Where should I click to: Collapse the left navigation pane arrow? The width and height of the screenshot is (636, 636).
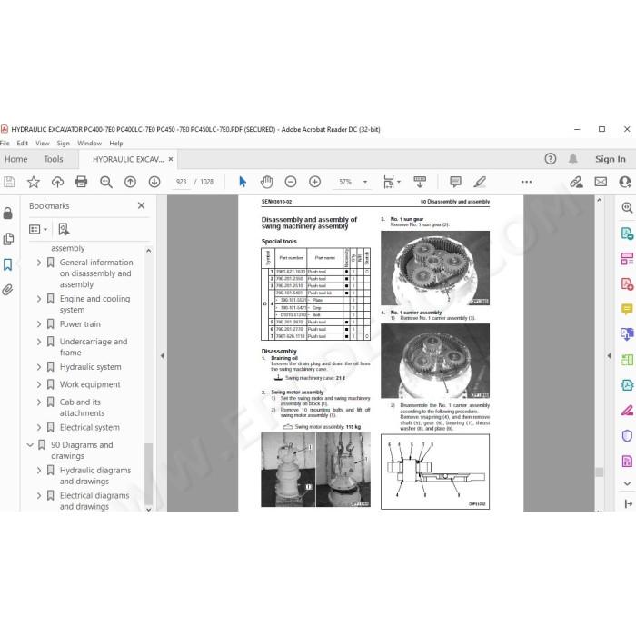tap(163, 356)
